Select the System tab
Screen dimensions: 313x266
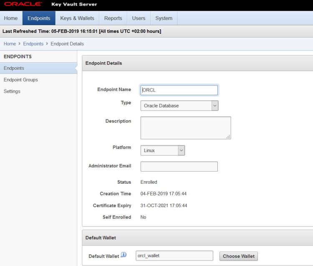(x=164, y=18)
